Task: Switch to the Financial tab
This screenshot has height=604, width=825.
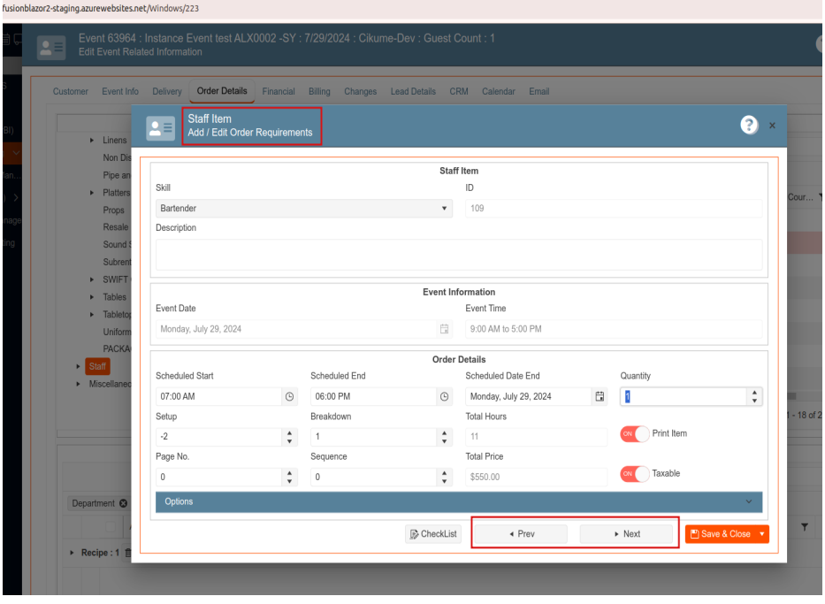Action: 279,91
